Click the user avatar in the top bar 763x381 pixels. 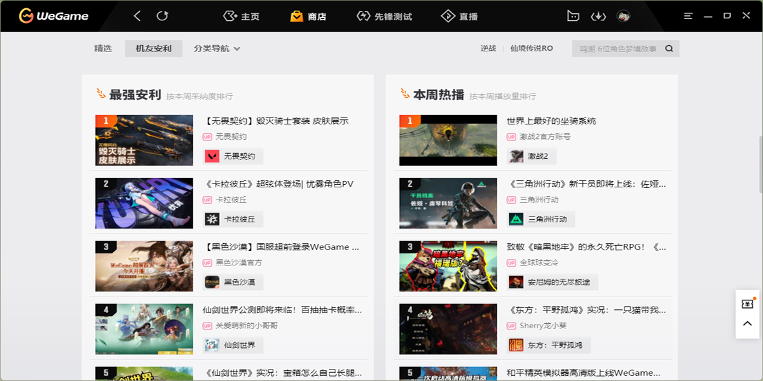(623, 16)
